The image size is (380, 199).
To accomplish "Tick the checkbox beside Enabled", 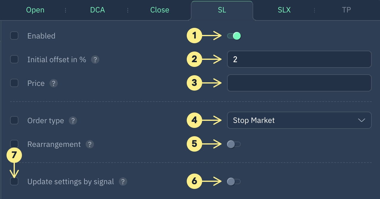I will tap(14, 36).
